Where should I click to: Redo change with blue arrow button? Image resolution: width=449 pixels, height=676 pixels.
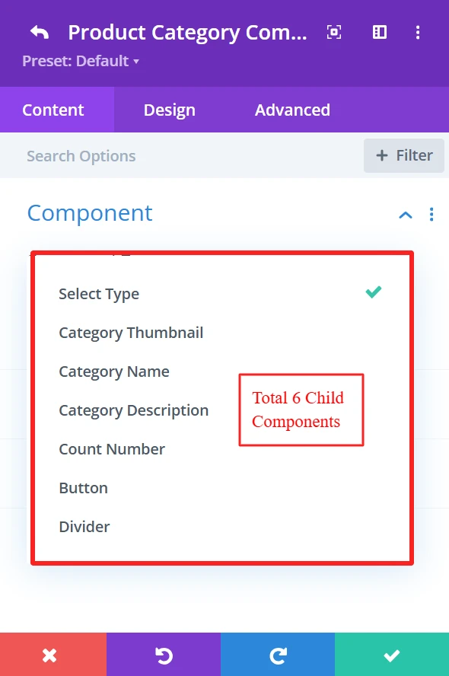coord(278,655)
